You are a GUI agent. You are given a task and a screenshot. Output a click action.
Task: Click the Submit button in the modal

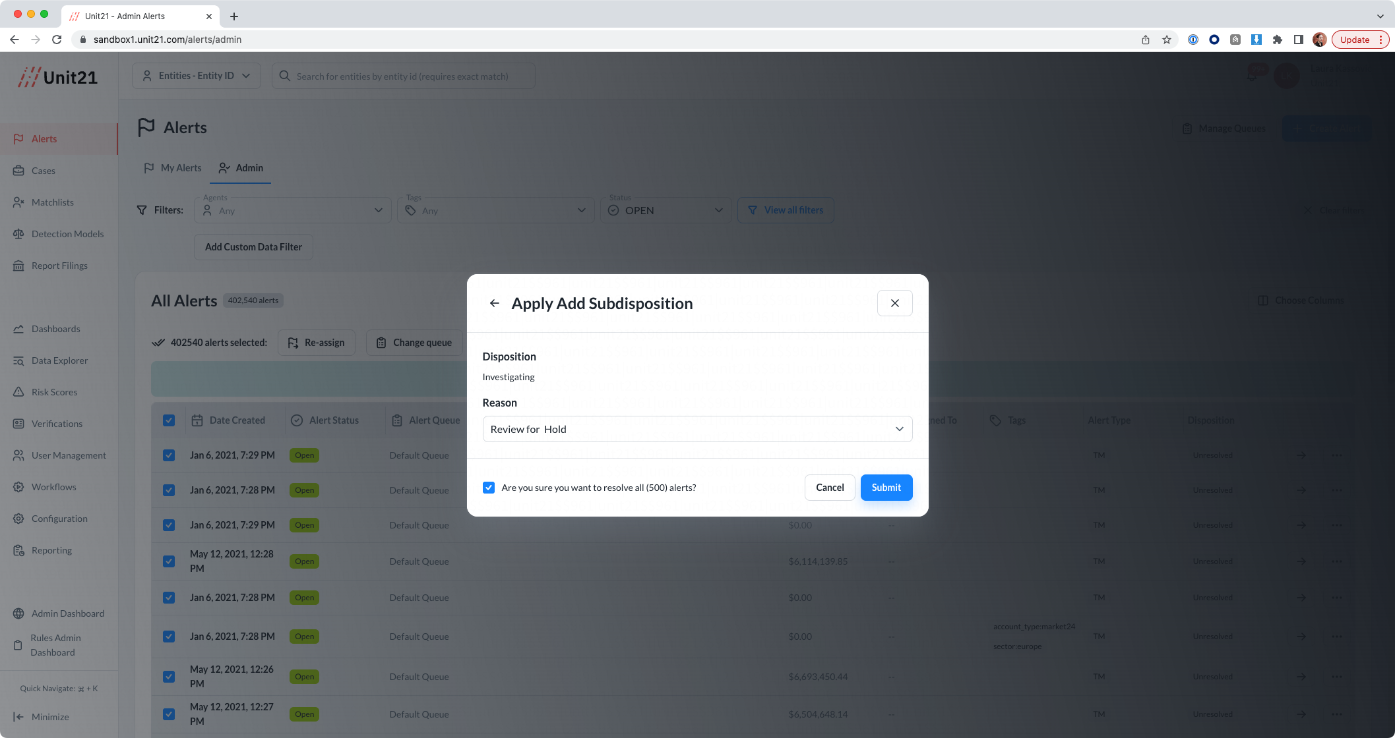pyautogui.click(x=886, y=488)
